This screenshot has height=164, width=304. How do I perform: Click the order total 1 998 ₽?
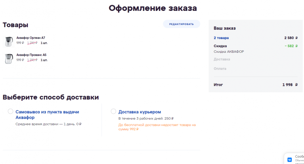[290, 85]
